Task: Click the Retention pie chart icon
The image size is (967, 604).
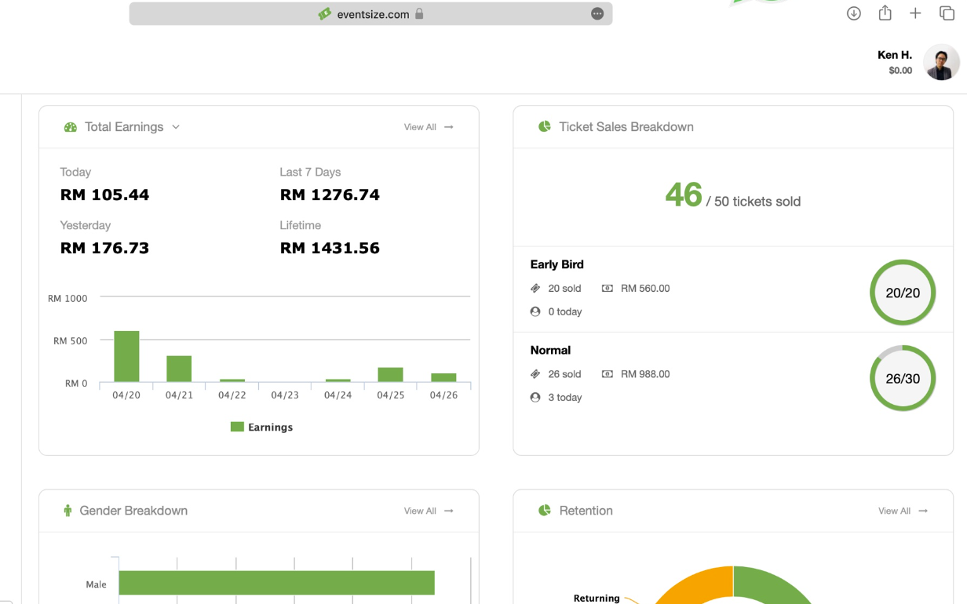Action: click(544, 511)
